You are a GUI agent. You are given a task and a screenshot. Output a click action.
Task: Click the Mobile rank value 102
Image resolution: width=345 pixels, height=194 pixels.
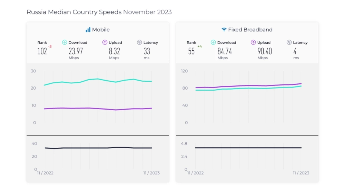(x=42, y=51)
